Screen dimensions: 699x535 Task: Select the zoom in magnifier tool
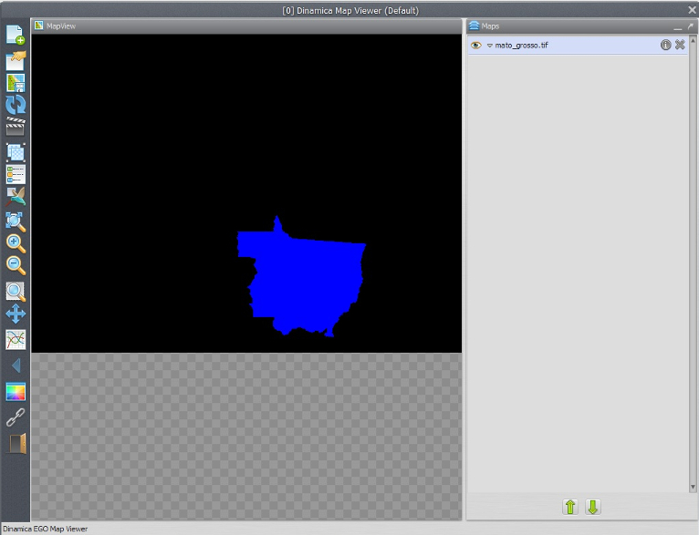(16, 243)
